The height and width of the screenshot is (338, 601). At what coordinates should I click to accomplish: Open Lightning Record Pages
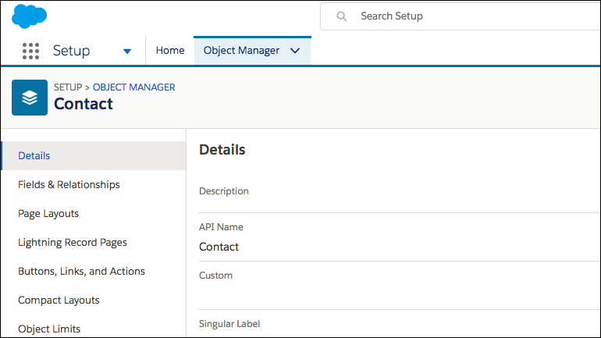click(73, 243)
